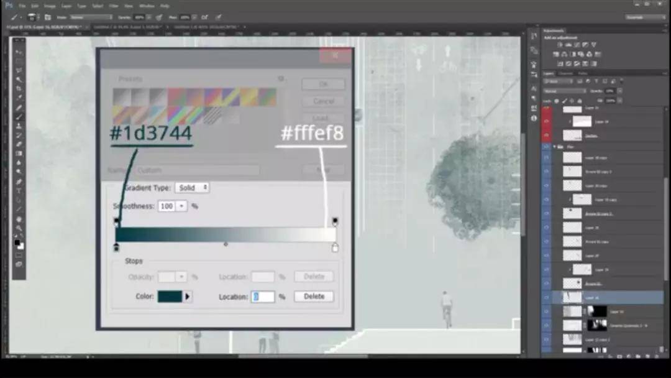
Task: Open the Filter menu
Action: click(x=114, y=6)
